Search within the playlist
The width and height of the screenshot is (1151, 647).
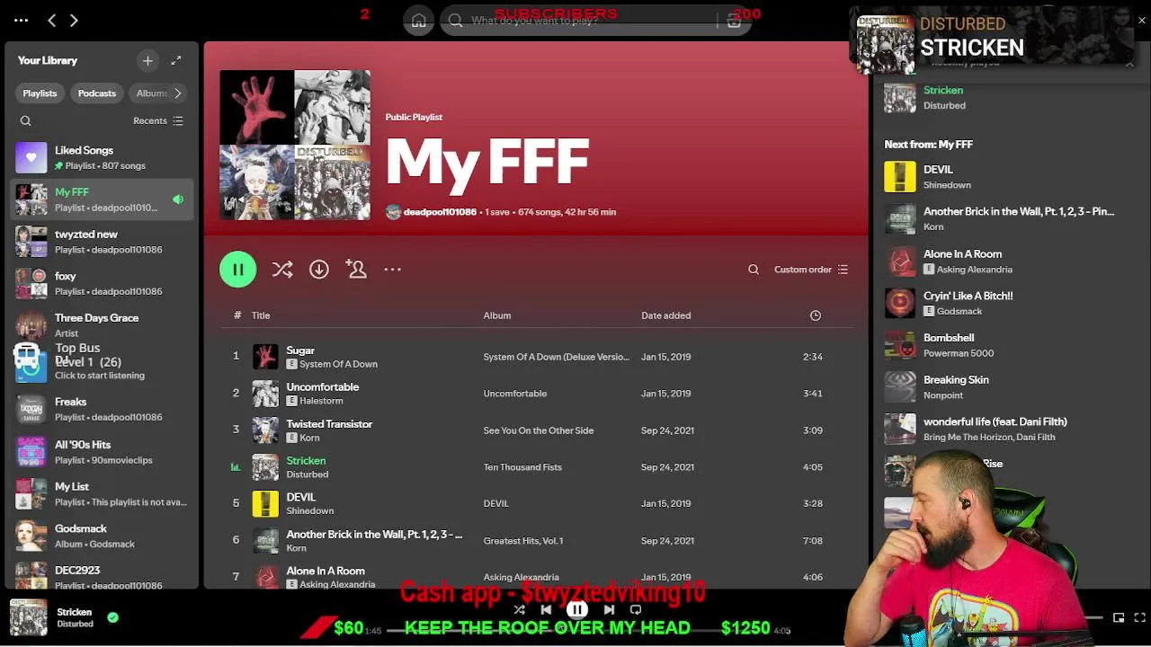754,270
